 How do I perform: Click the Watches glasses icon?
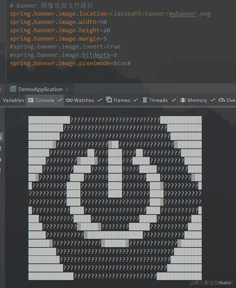coord(69,100)
